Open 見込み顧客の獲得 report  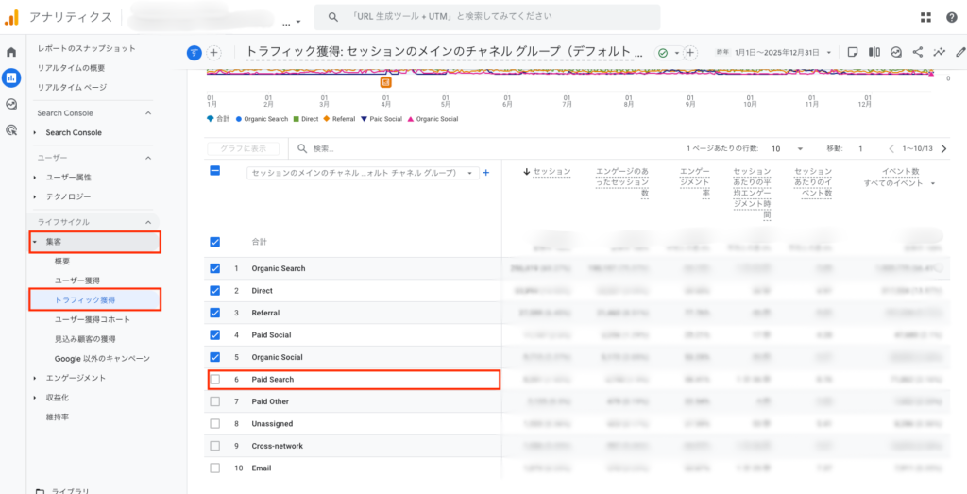pos(85,338)
